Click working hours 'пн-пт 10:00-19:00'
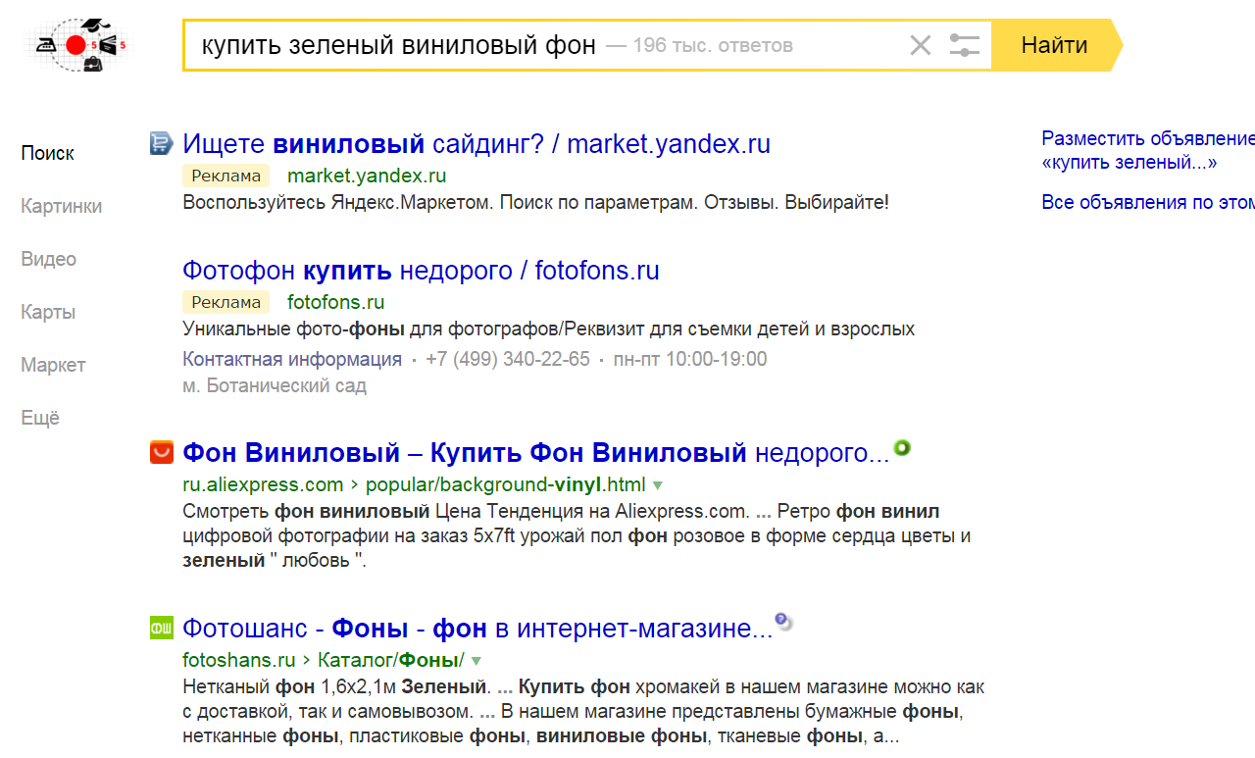The width and height of the screenshot is (1255, 758). point(690,359)
